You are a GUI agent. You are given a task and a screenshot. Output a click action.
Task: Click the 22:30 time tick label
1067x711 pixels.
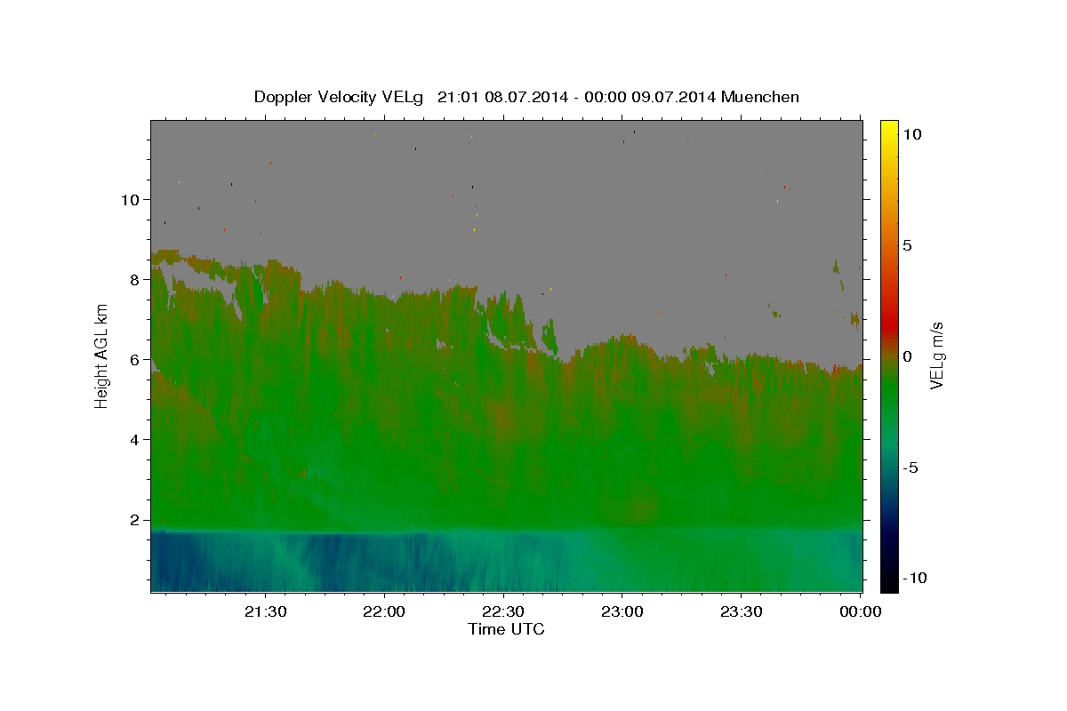[503, 611]
